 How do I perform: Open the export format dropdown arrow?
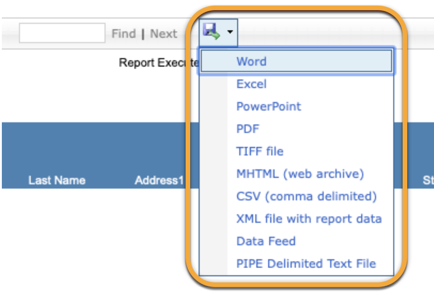pos(230,33)
